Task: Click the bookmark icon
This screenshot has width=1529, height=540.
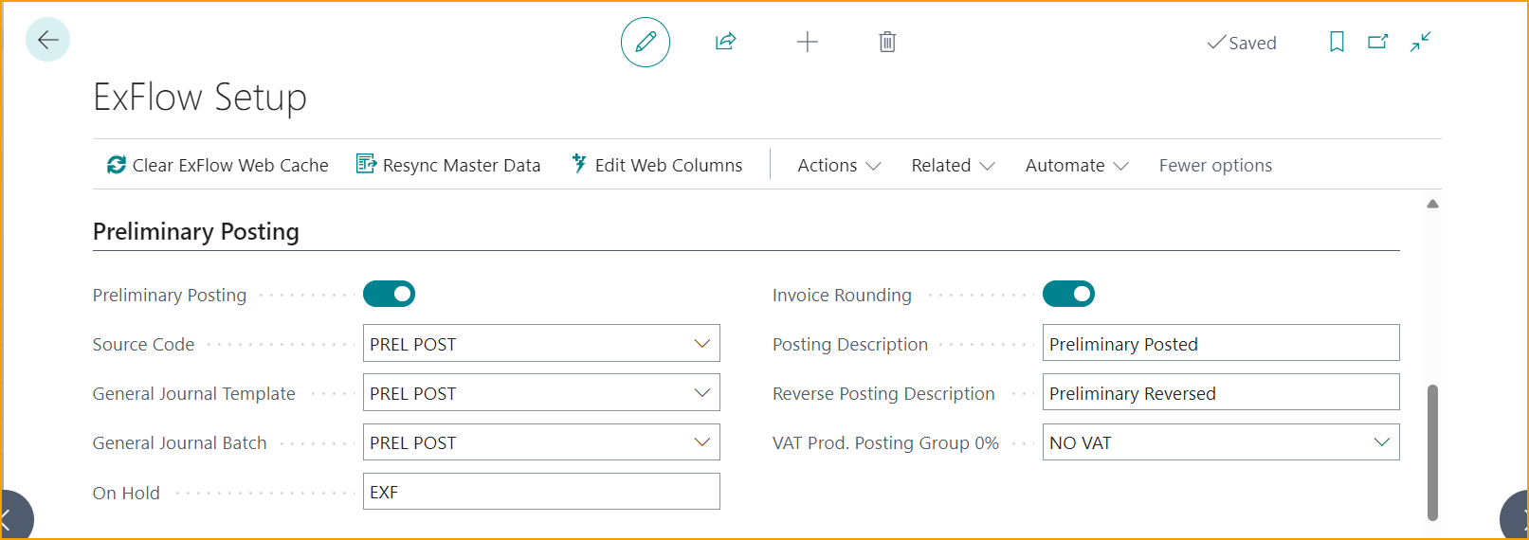Action: coord(1337,42)
